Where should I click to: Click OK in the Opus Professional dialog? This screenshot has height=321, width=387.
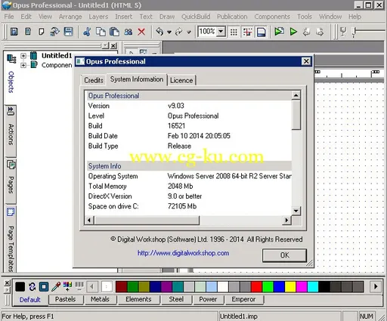284,255
